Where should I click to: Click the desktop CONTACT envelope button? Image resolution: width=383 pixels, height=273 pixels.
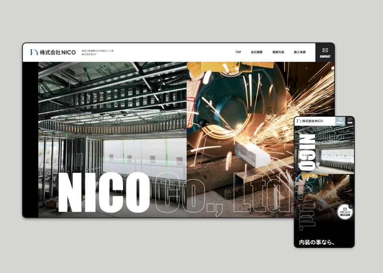pos(325,52)
